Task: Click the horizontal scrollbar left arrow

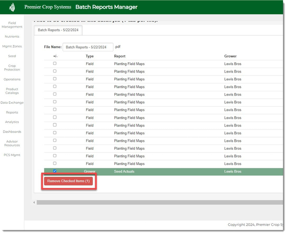Action: (x=34, y=202)
